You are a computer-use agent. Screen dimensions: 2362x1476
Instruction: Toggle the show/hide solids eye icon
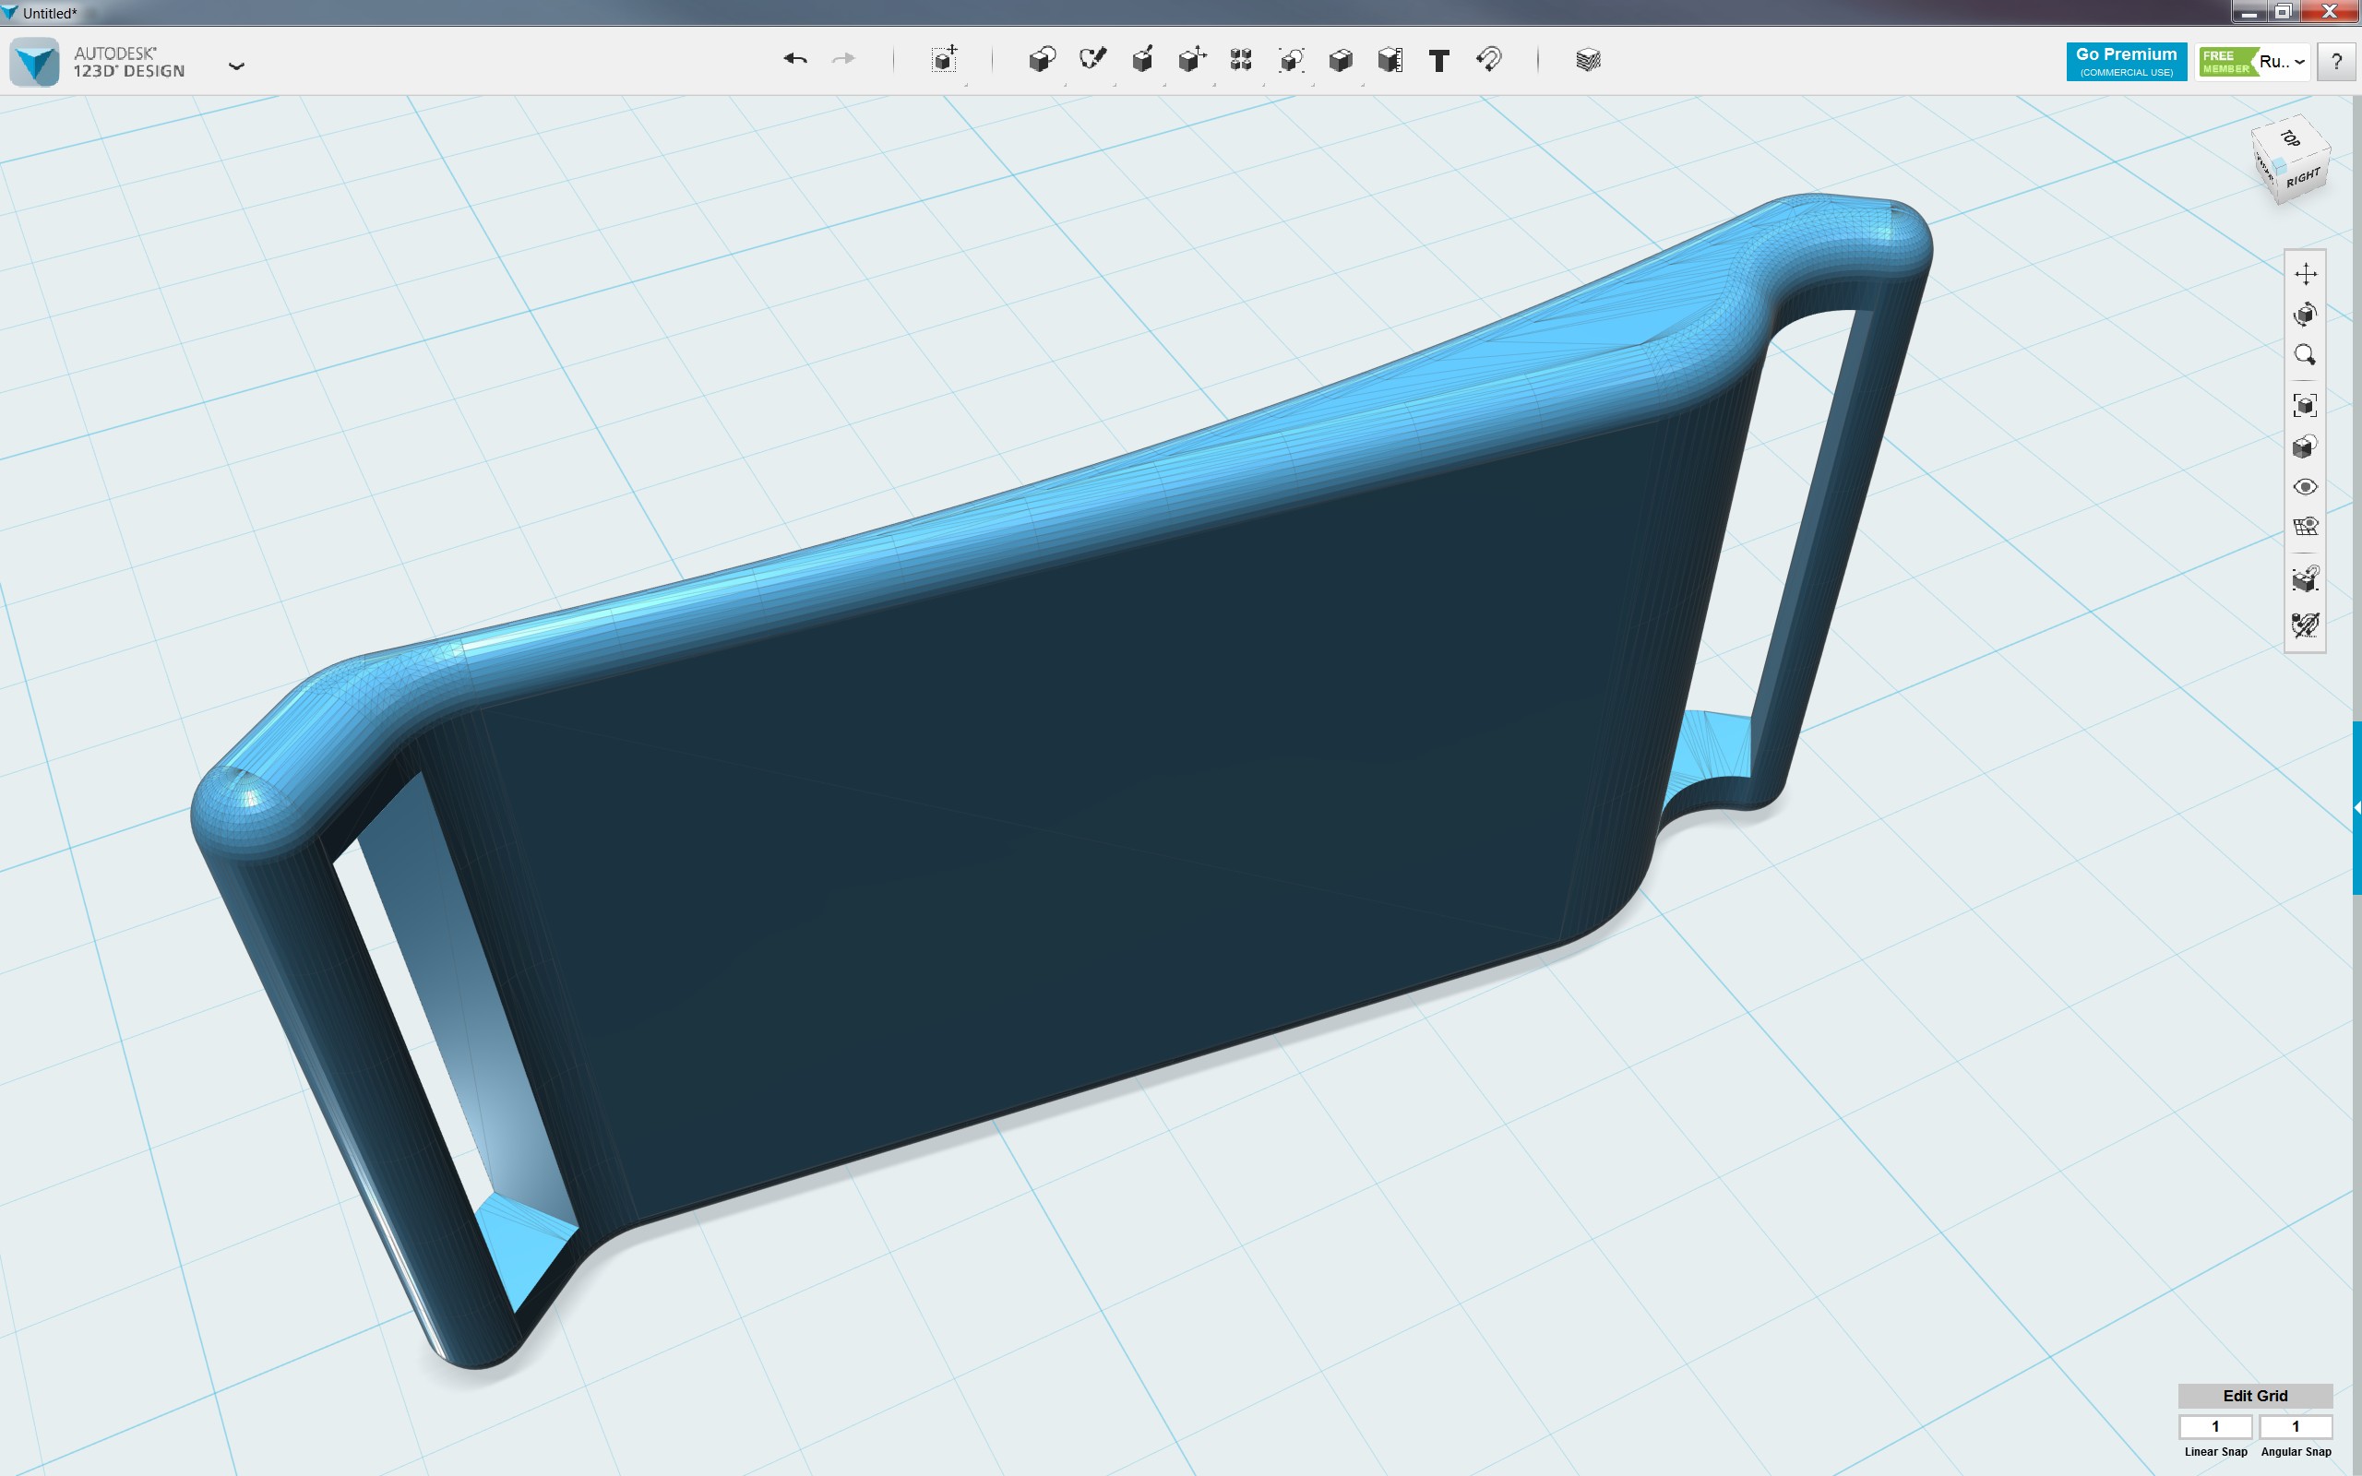(x=2306, y=487)
